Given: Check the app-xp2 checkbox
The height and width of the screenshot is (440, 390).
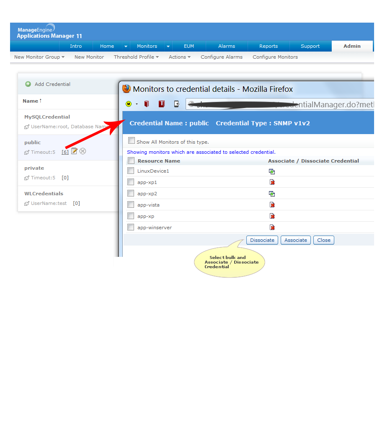Looking at the screenshot, I should [x=131, y=193].
